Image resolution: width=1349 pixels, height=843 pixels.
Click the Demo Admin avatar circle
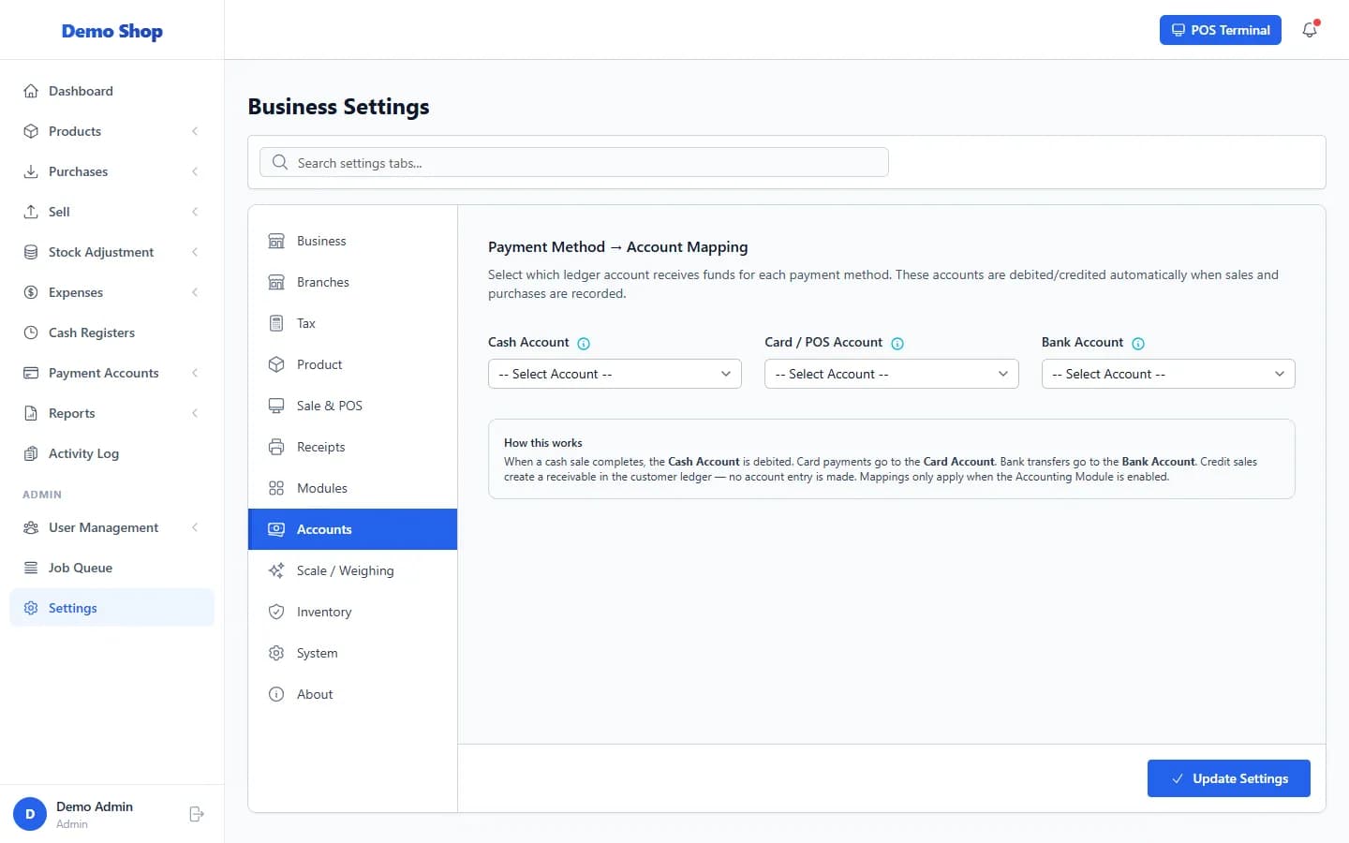30,814
